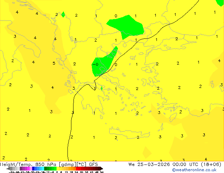Select the bright green legend swatch near zero

point(55,168)
